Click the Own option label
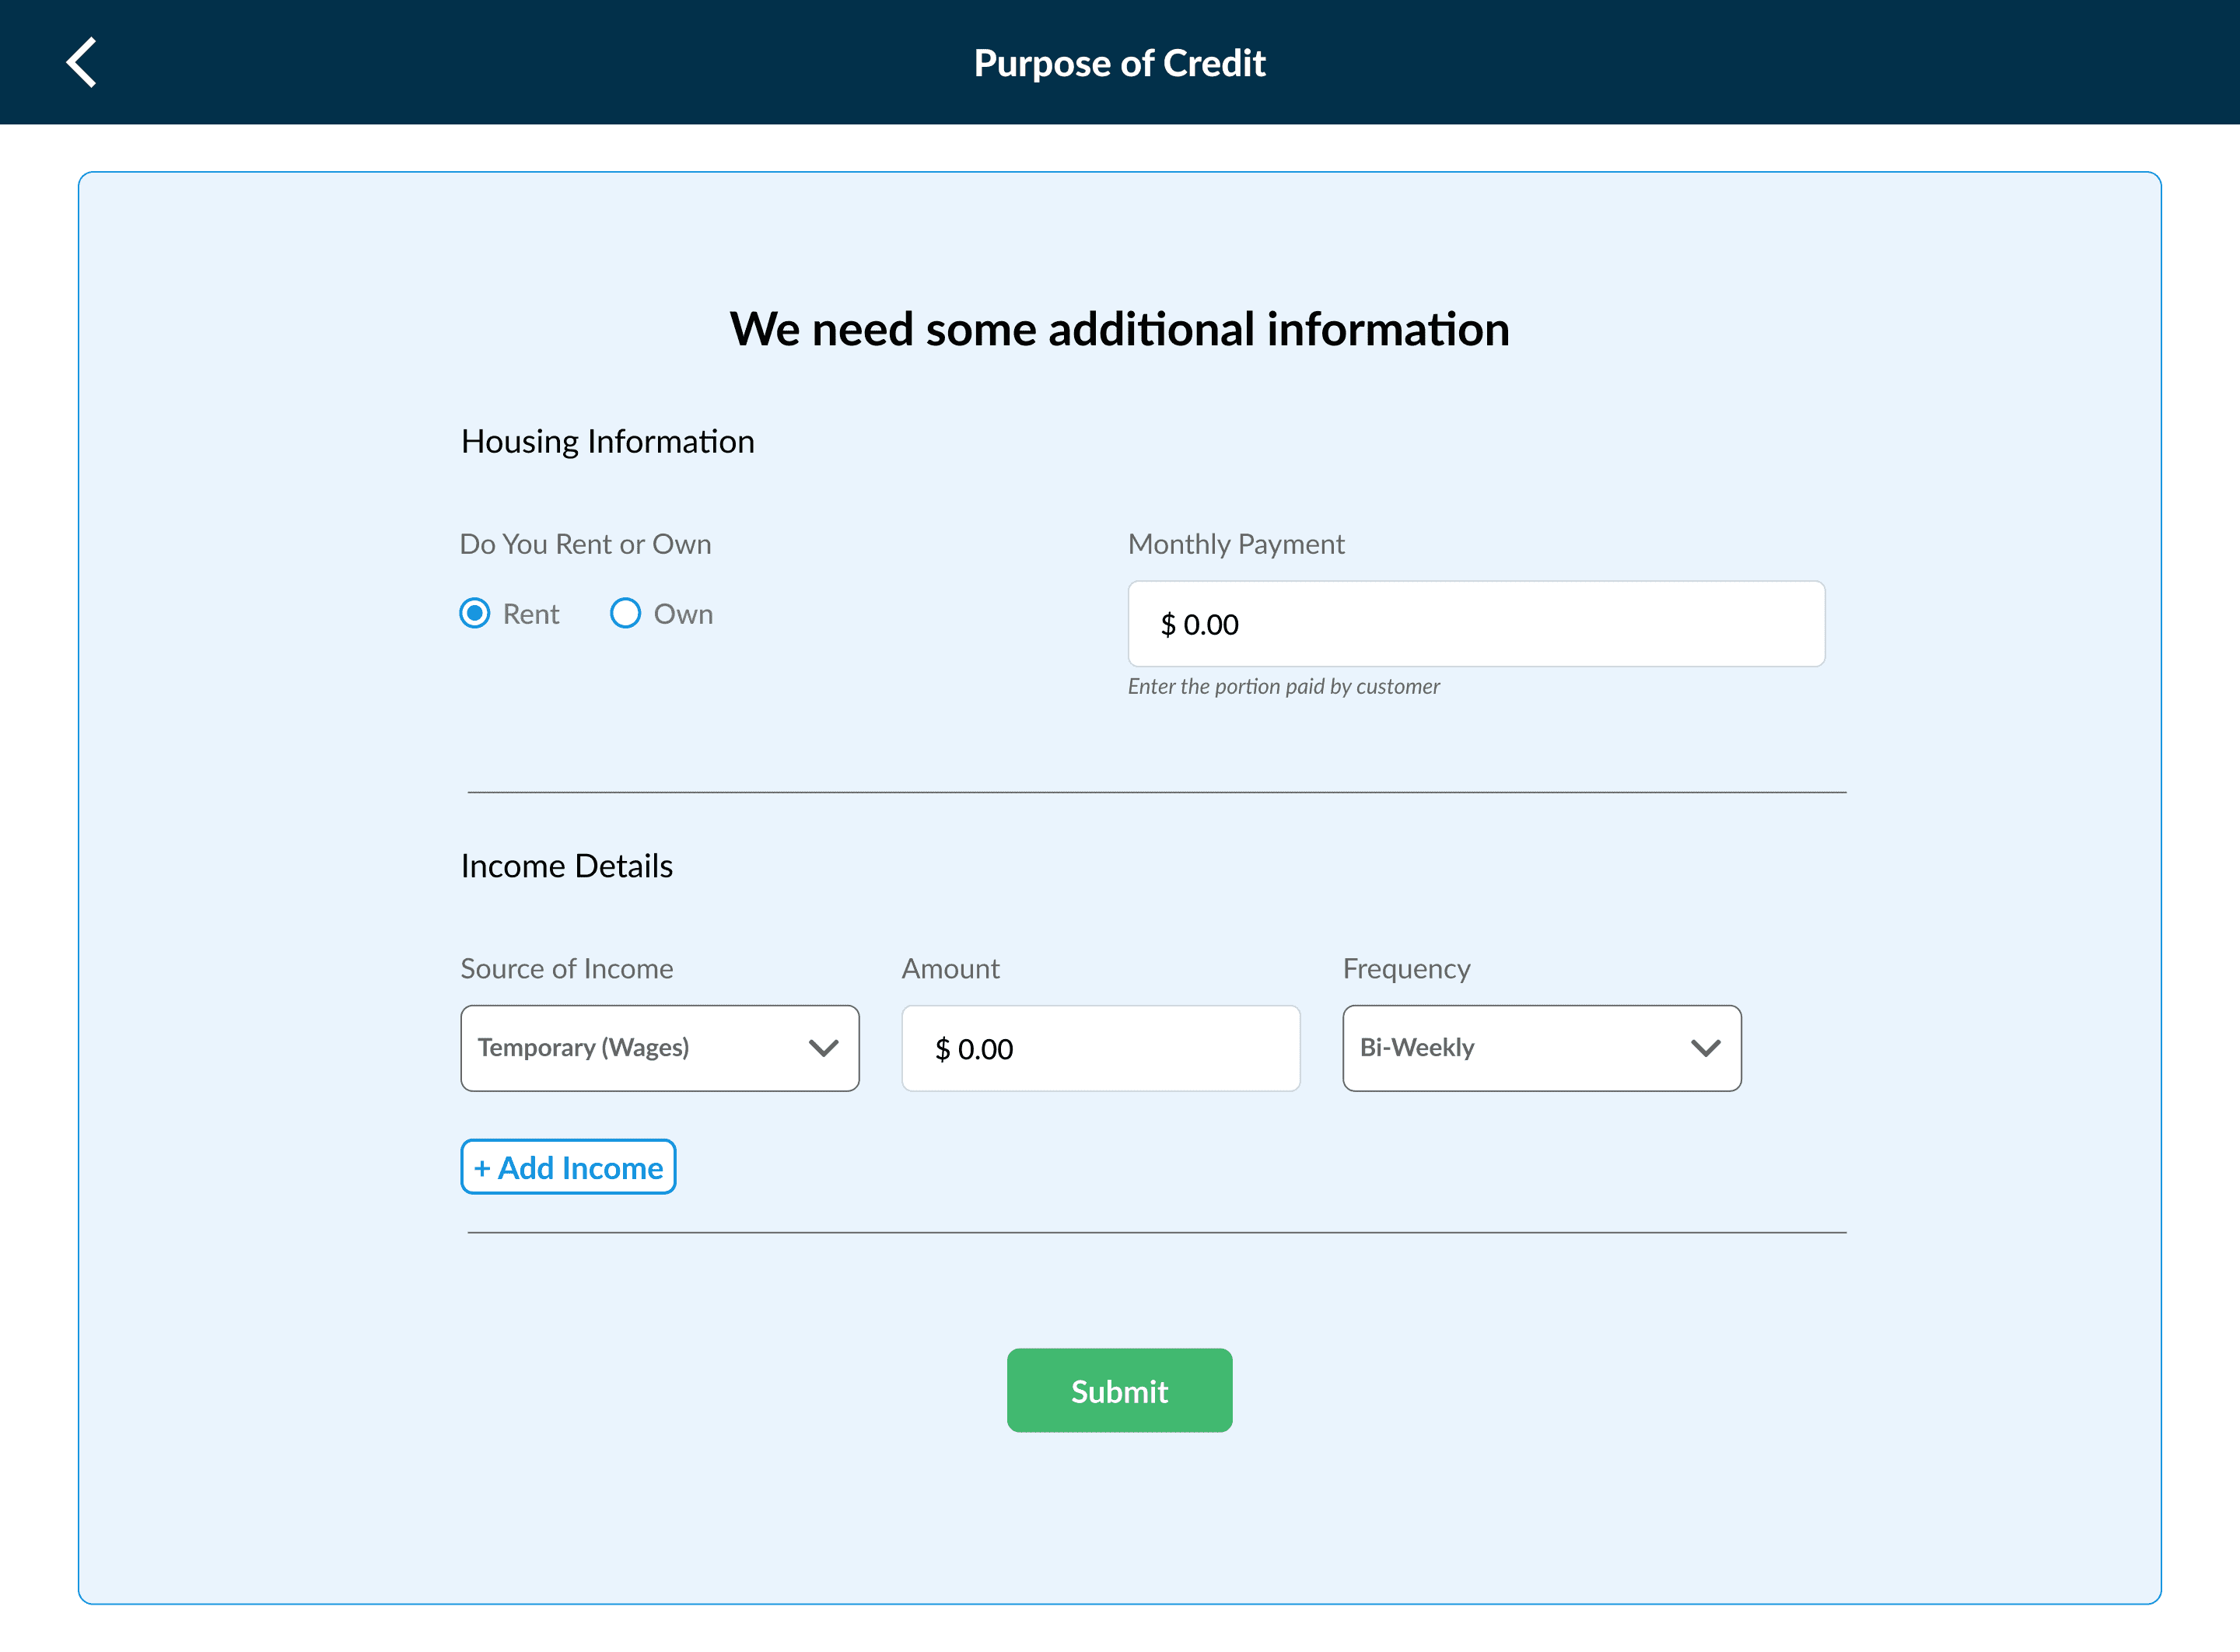Screen dimensions: 2240x1652 (683, 614)
